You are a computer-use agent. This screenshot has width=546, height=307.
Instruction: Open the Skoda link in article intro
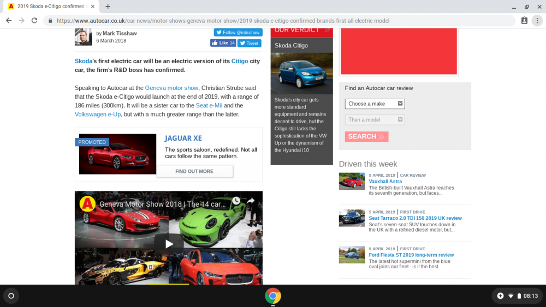(84, 61)
